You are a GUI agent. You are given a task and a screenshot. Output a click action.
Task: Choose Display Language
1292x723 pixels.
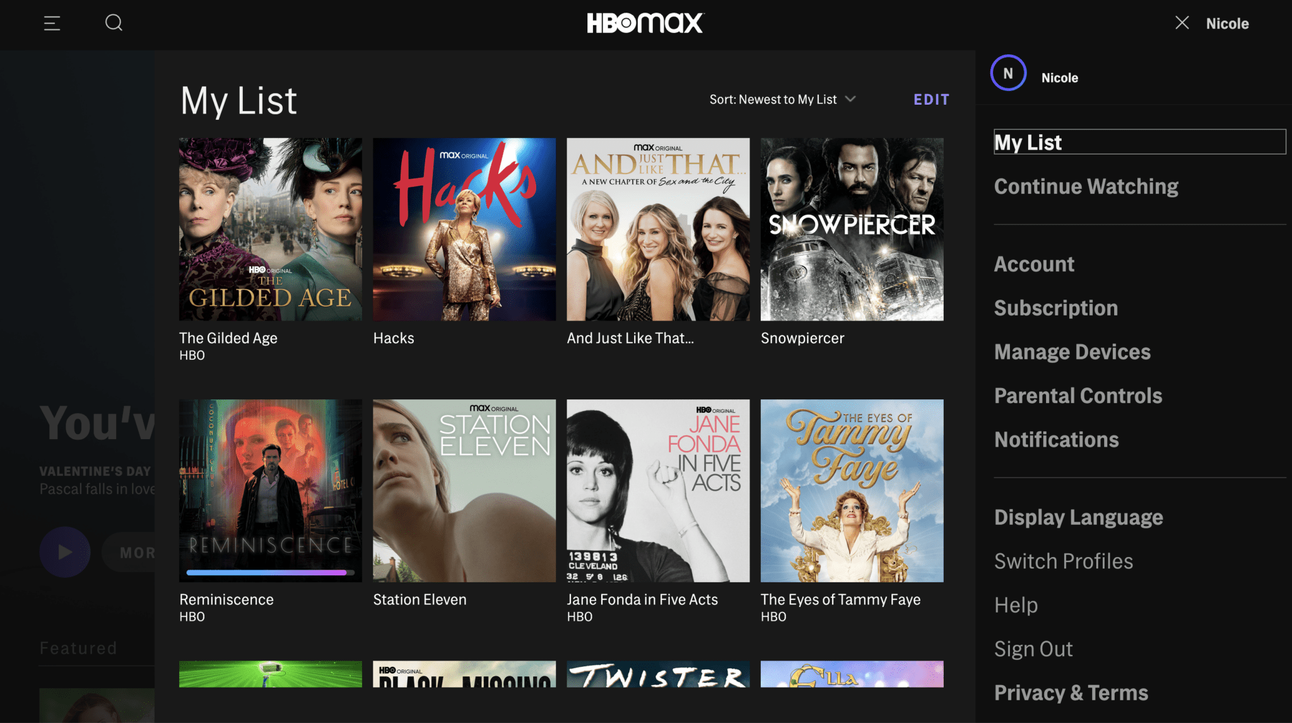tap(1079, 517)
